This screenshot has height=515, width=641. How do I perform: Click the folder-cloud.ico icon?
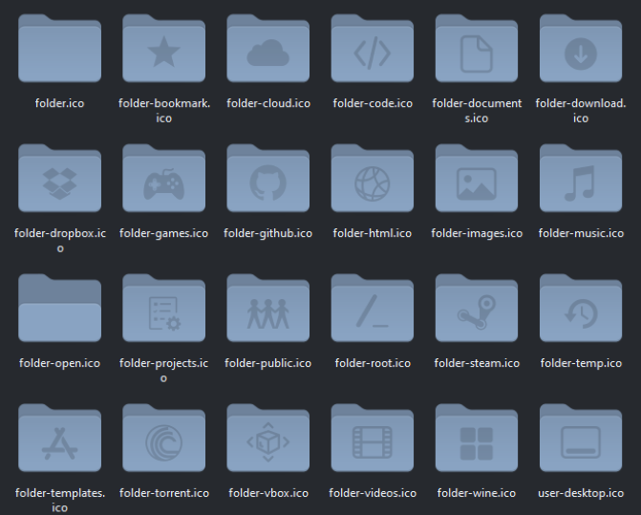pos(267,51)
